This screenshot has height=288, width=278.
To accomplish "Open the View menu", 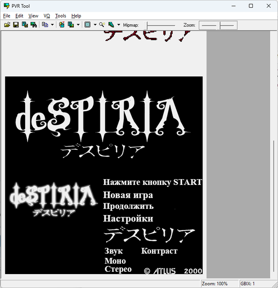I will [x=33, y=16].
